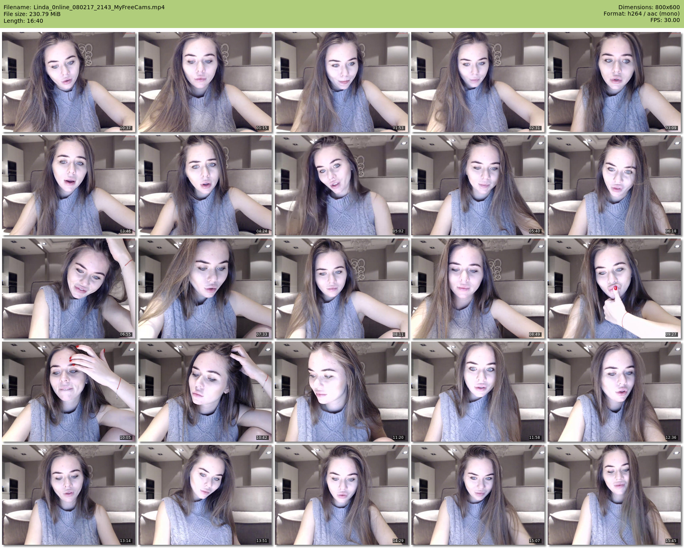Image resolution: width=684 pixels, height=548 pixels.
Task: Select the frame timestamped 05:02
Action: [342, 185]
